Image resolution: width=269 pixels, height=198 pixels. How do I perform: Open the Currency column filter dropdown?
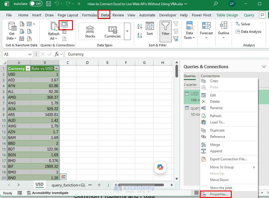[28, 68]
